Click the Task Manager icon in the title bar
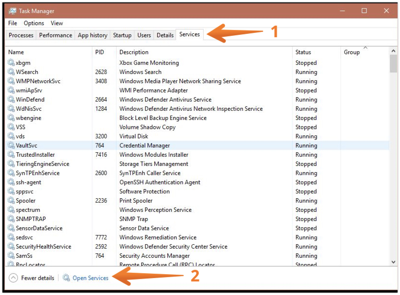400x295 pixels. coord(14,10)
